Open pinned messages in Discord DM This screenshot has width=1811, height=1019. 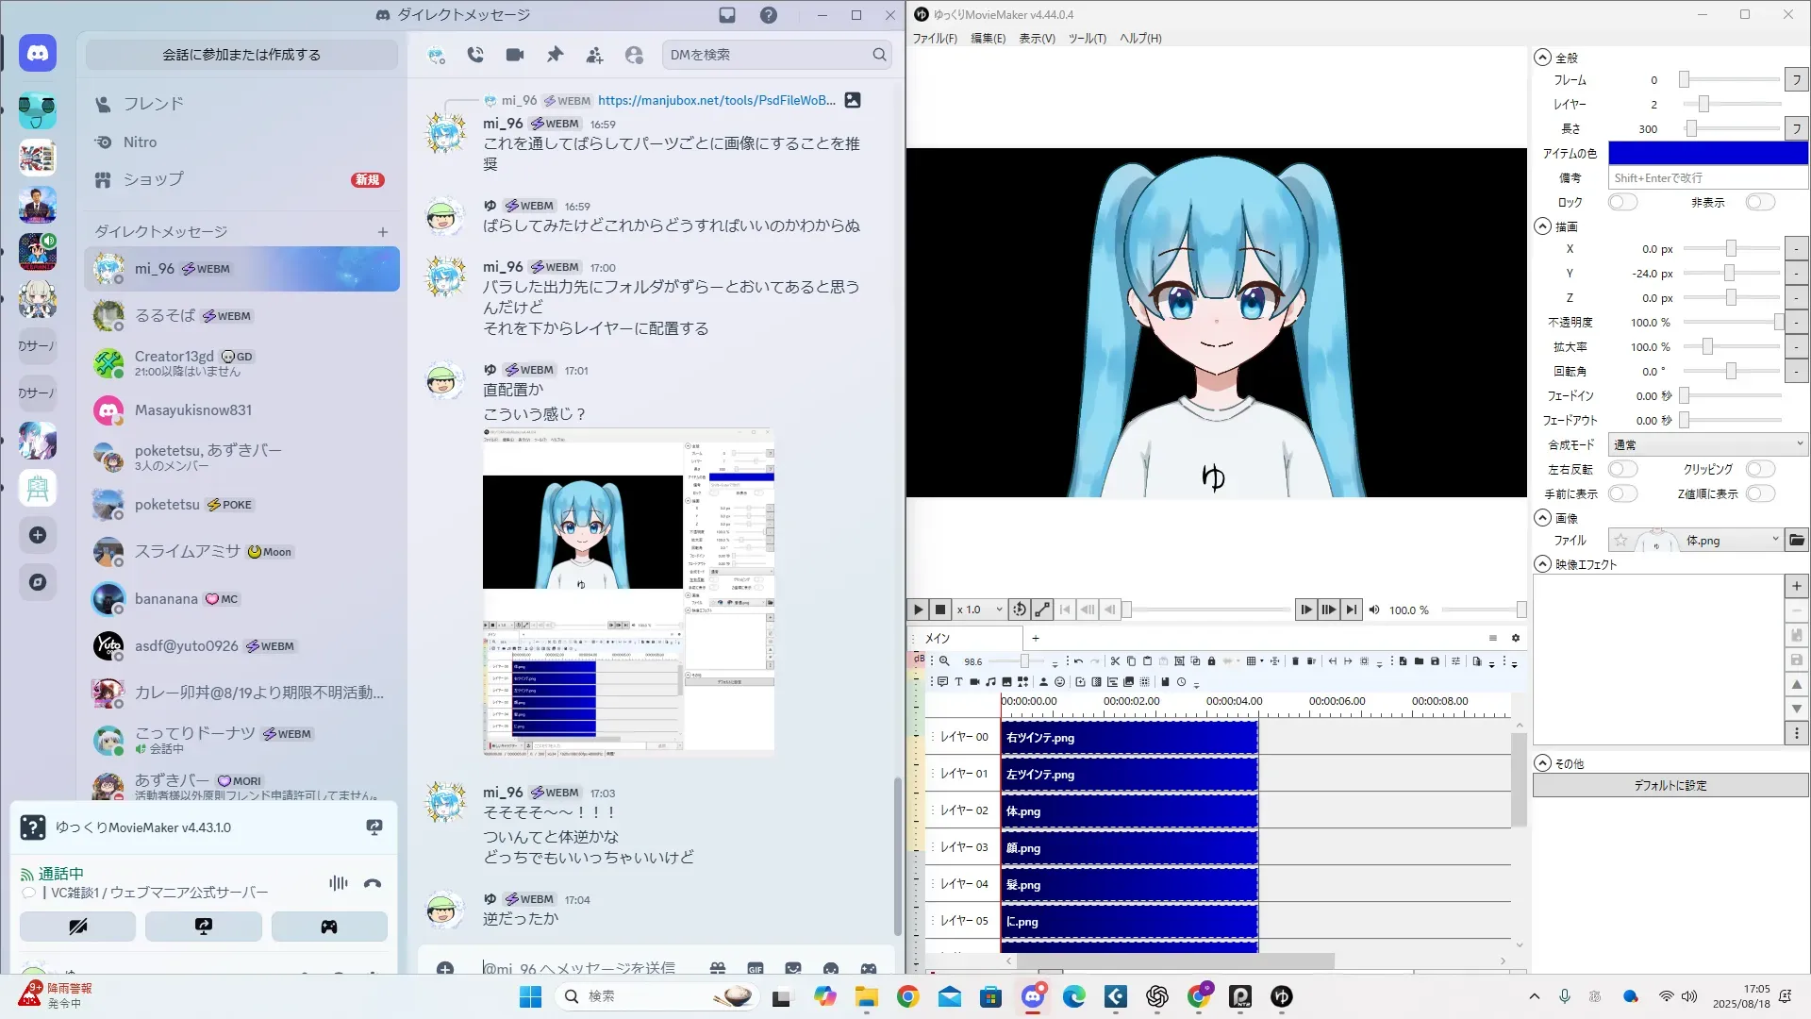click(555, 55)
